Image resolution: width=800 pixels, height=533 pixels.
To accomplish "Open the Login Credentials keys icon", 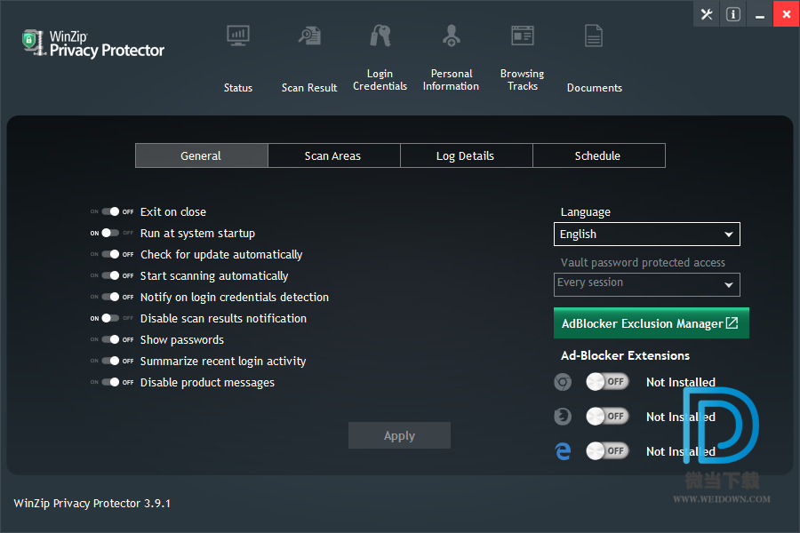I will 380,36.
